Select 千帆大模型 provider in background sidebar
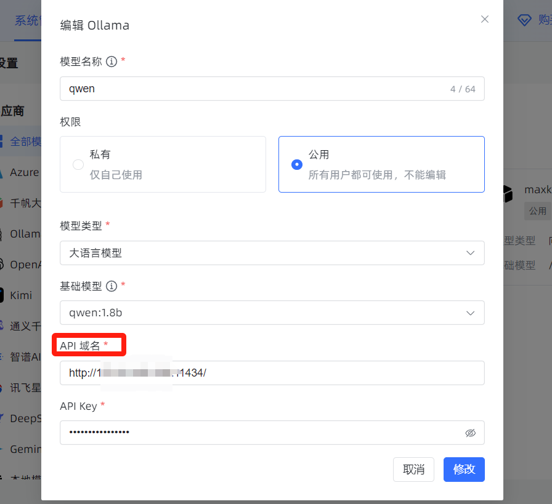The height and width of the screenshot is (504, 552). tap(20, 203)
